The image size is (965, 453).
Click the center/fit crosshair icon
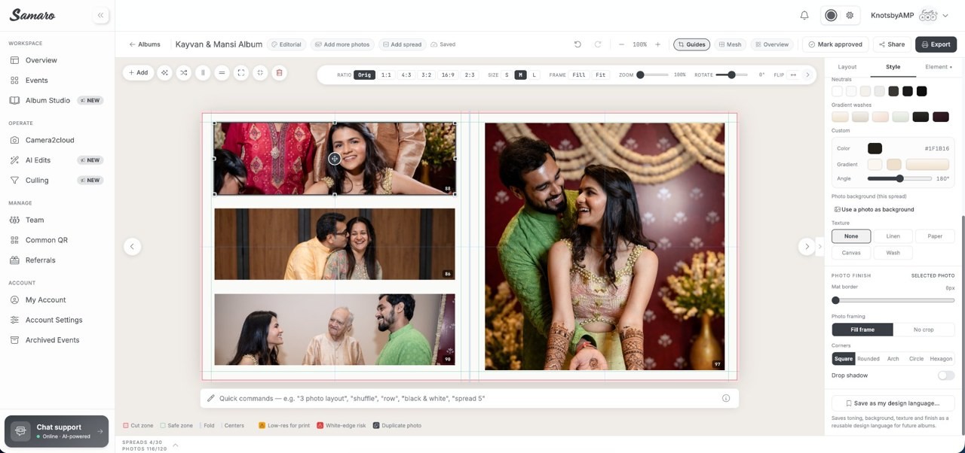click(260, 73)
